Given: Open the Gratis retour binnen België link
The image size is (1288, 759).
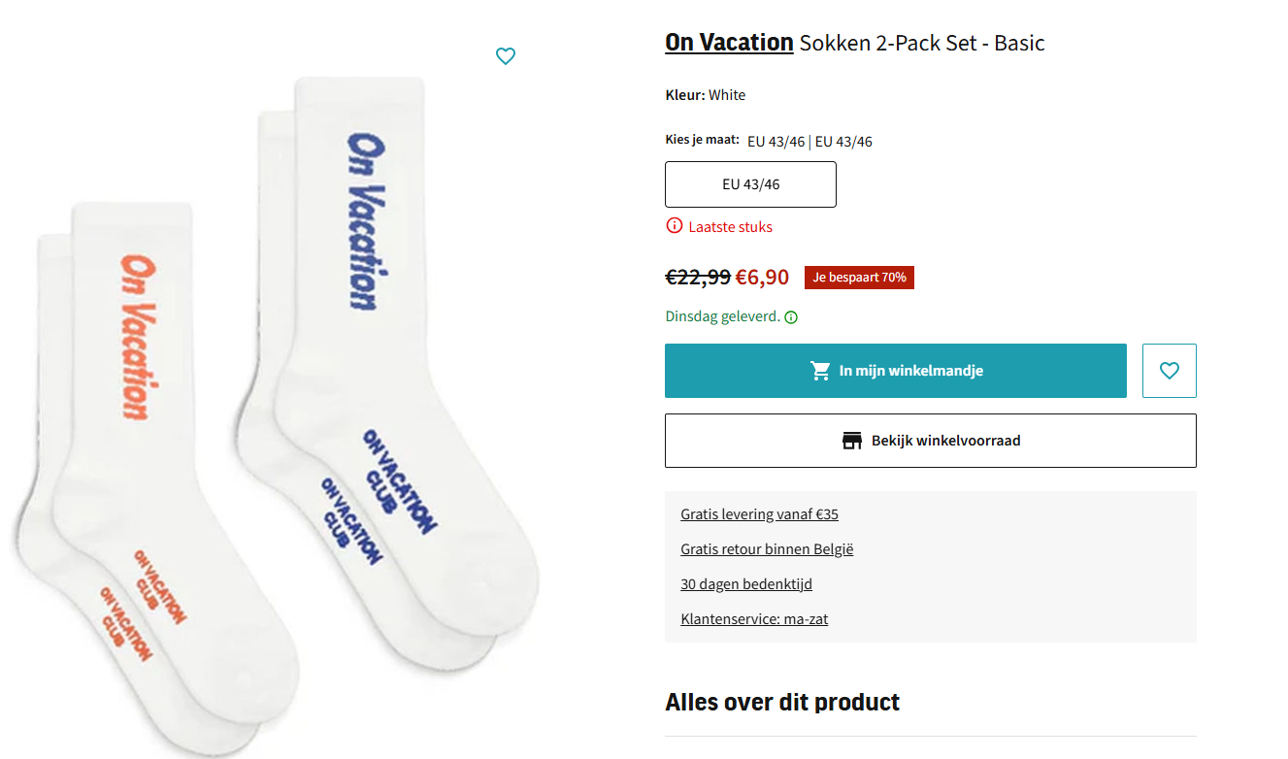Looking at the screenshot, I should [x=767, y=548].
